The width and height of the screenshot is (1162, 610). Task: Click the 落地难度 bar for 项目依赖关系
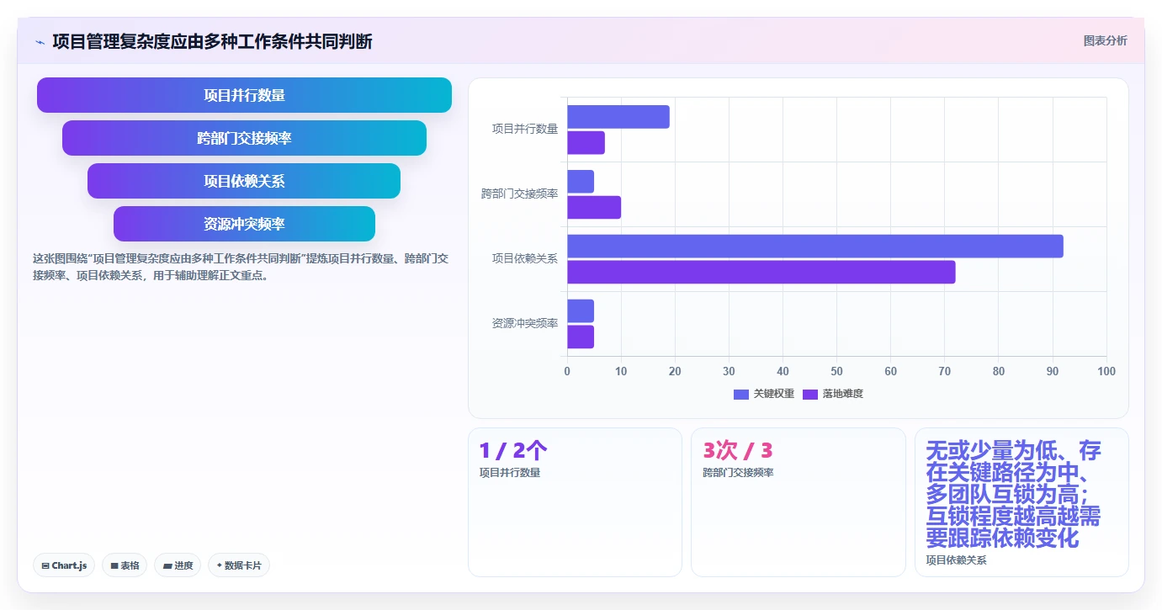tap(761, 272)
